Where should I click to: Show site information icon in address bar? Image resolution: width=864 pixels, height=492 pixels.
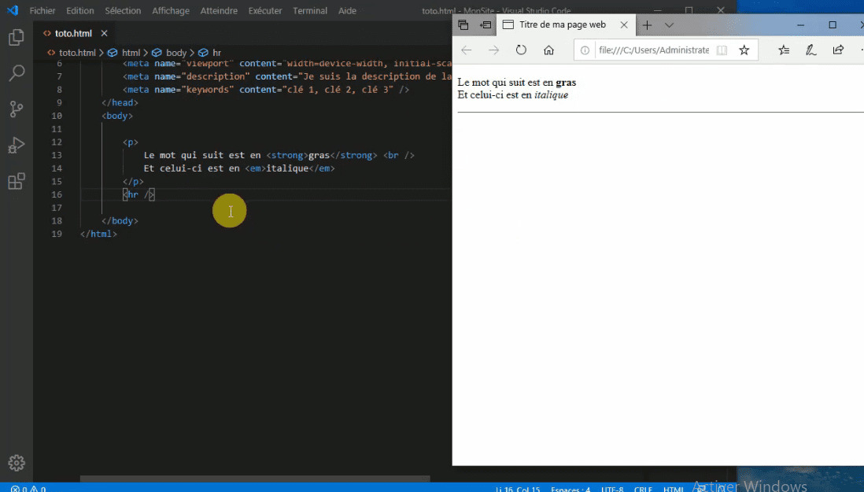click(585, 50)
